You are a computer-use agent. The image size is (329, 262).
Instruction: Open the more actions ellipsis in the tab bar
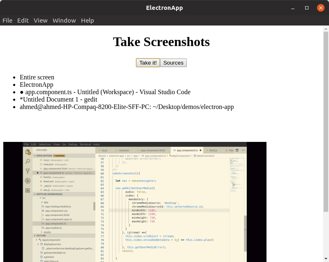[243, 150]
